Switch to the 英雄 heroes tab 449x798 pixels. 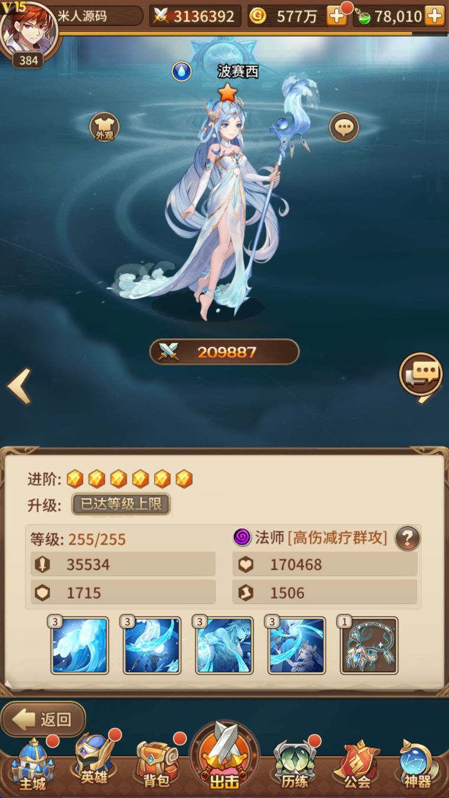[95, 763]
